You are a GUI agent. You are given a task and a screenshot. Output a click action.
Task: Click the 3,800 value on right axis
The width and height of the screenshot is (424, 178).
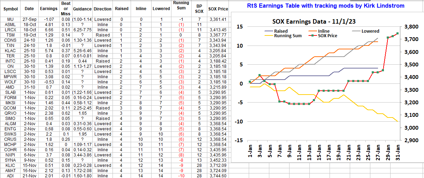tap(411, 27)
